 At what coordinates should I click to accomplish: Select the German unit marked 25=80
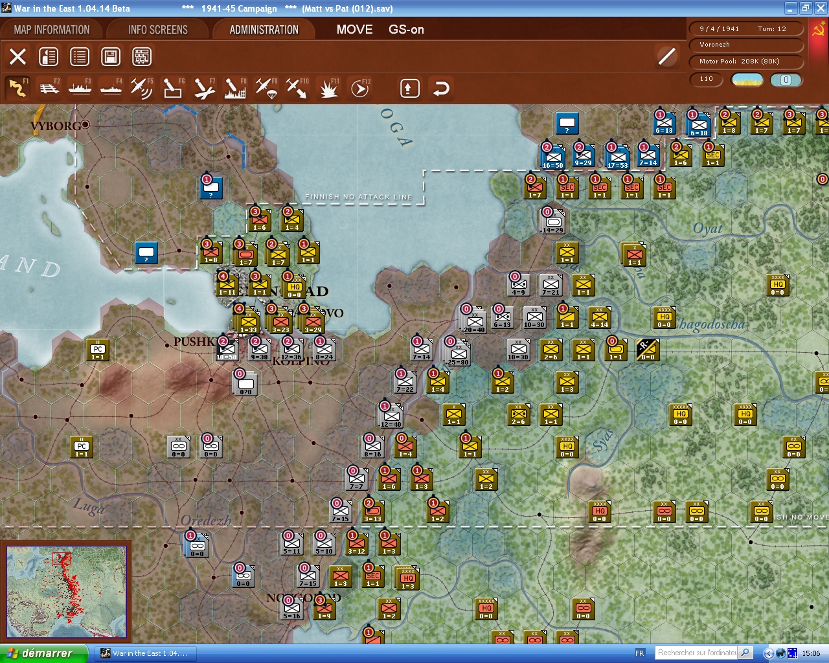458,352
